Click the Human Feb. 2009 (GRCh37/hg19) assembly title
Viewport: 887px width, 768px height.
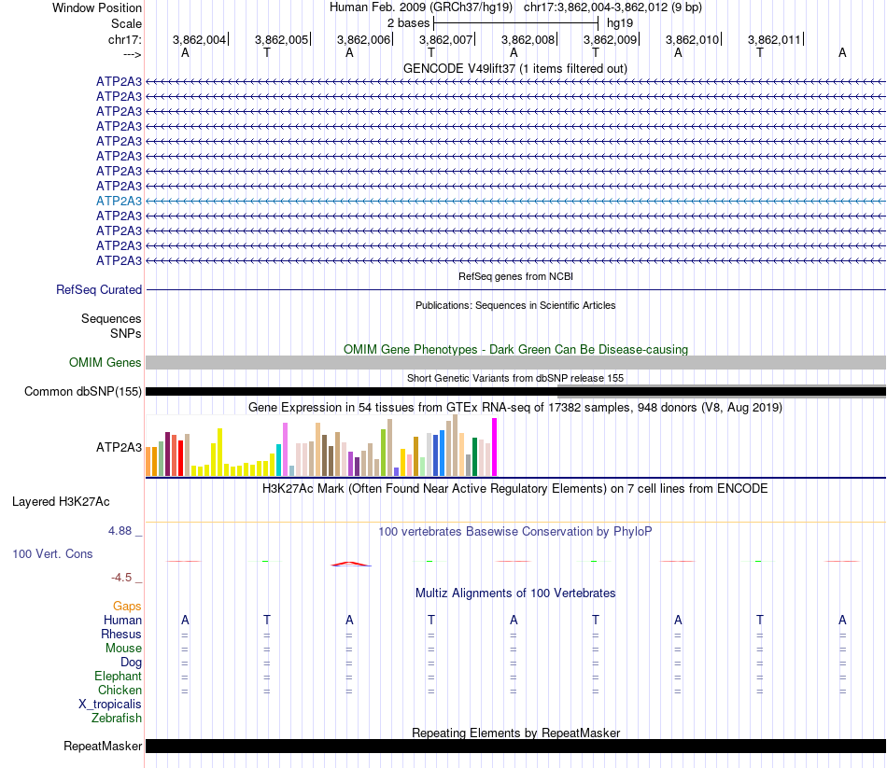tap(421, 7)
